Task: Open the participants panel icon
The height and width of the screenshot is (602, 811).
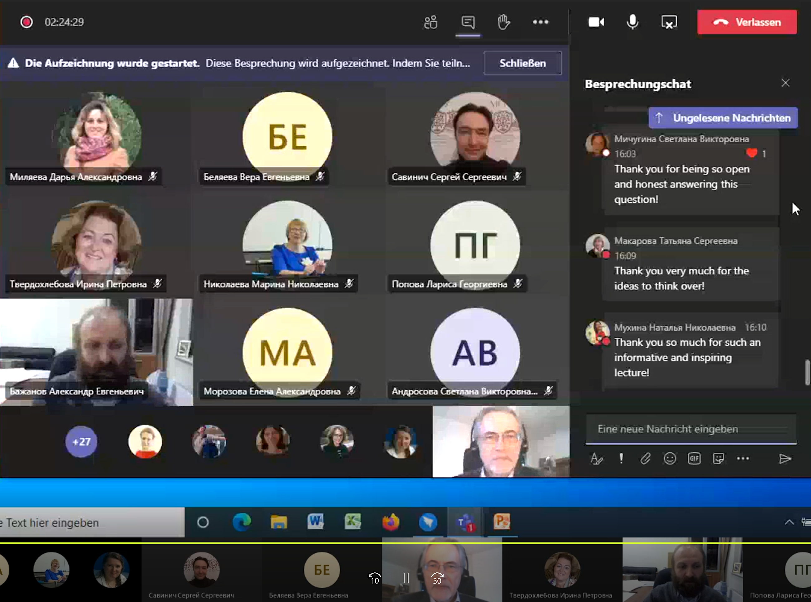Action: (x=431, y=22)
